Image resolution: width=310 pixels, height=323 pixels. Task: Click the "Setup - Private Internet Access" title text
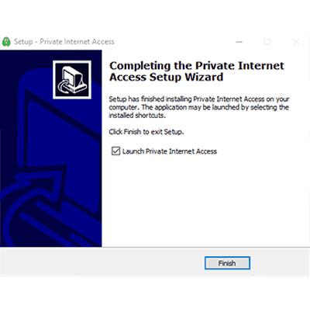pyautogui.click(x=64, y=42)
